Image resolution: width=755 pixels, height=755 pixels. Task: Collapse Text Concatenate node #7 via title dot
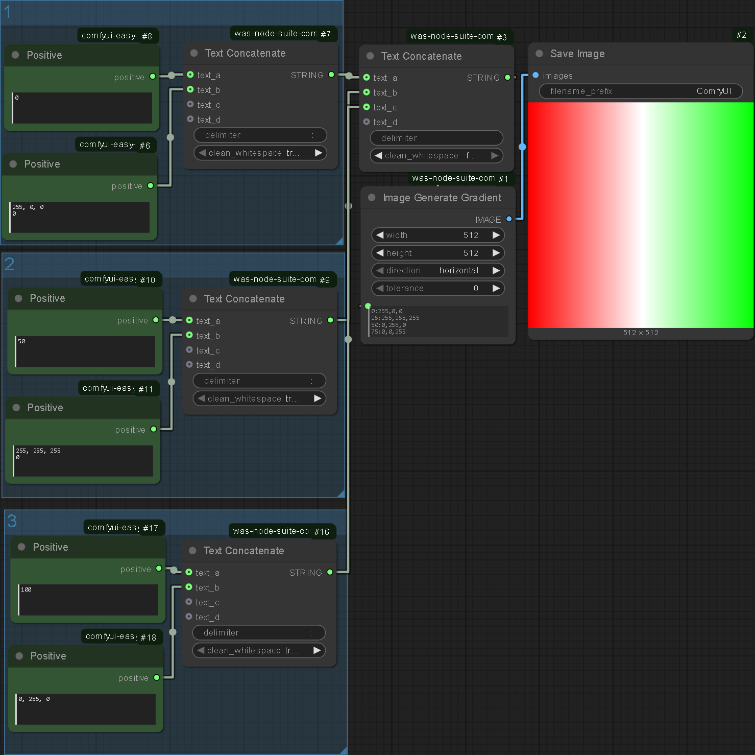[x=194, y=53]
